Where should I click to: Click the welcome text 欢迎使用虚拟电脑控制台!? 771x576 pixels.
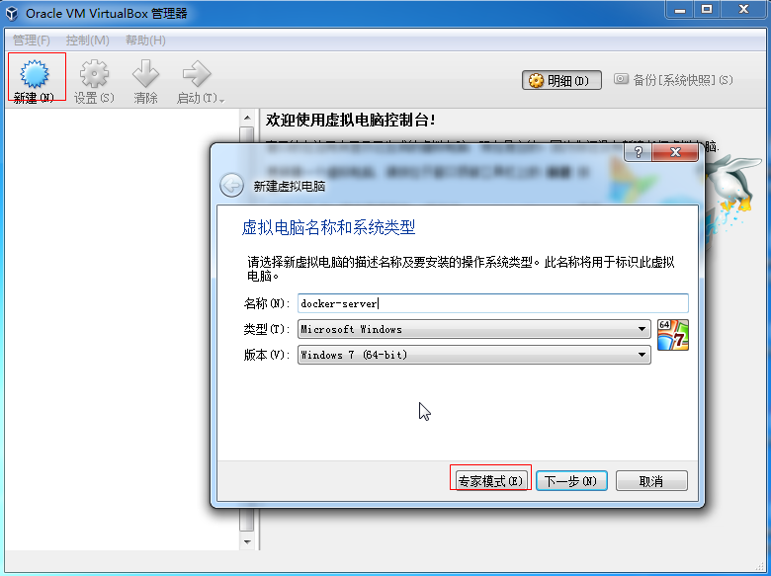(x=351, y=120)
